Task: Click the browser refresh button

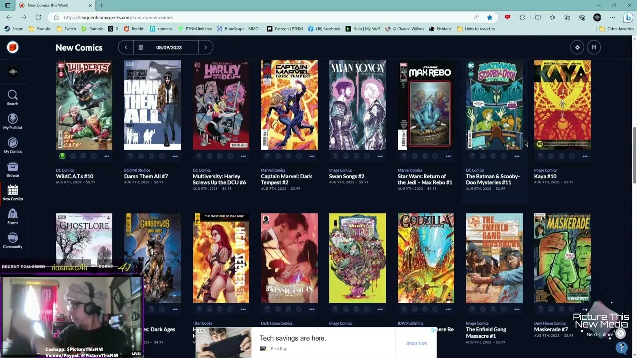Action: tap(38, 17)
